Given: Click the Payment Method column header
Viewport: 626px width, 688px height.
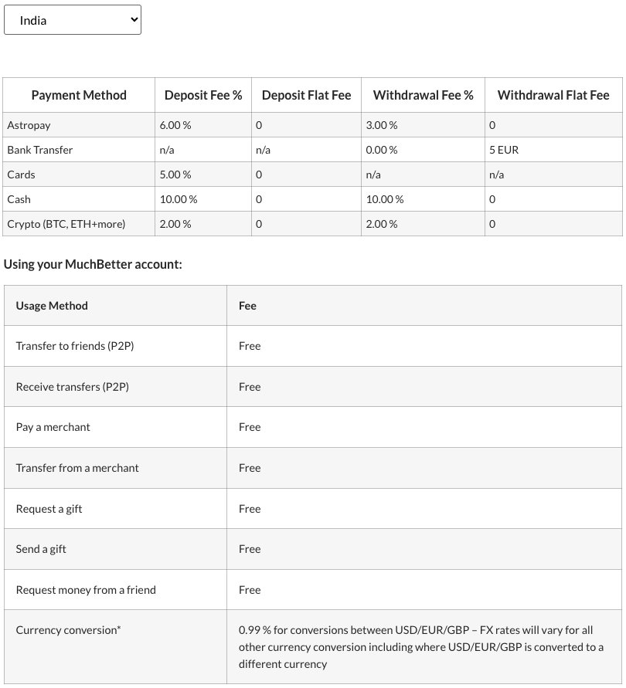Looking at the screenshot, I should click(x=79, y=95).
